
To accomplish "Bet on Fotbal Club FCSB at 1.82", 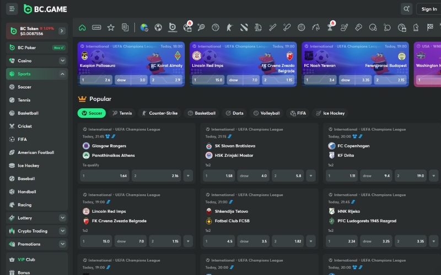I will (x=288, y=241).
